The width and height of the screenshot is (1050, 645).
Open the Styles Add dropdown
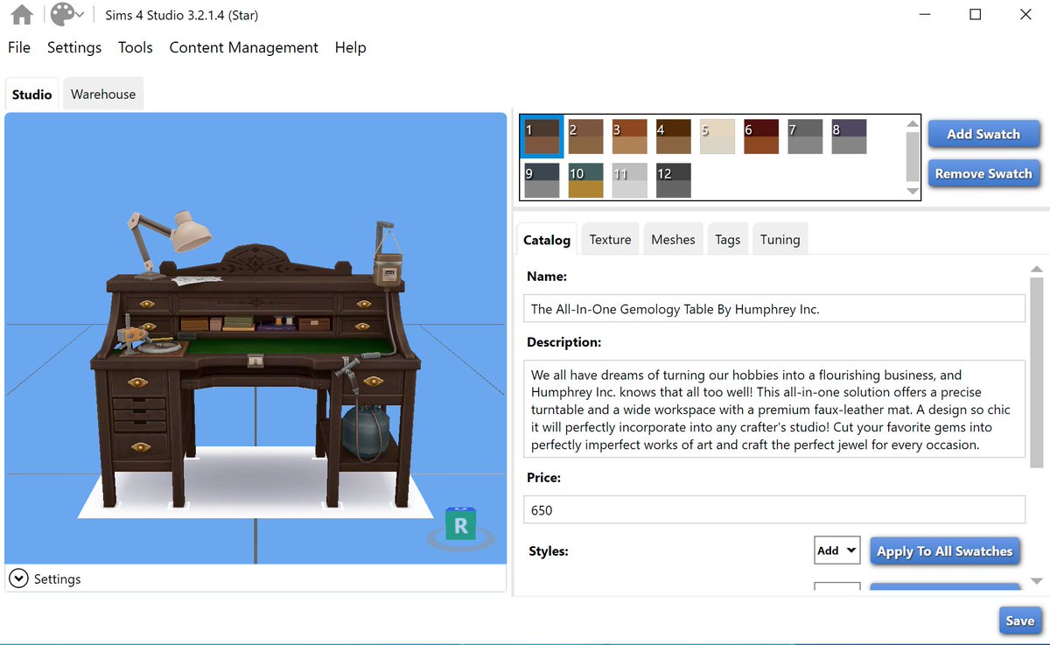pyautogui.click(x=837, y=550)
